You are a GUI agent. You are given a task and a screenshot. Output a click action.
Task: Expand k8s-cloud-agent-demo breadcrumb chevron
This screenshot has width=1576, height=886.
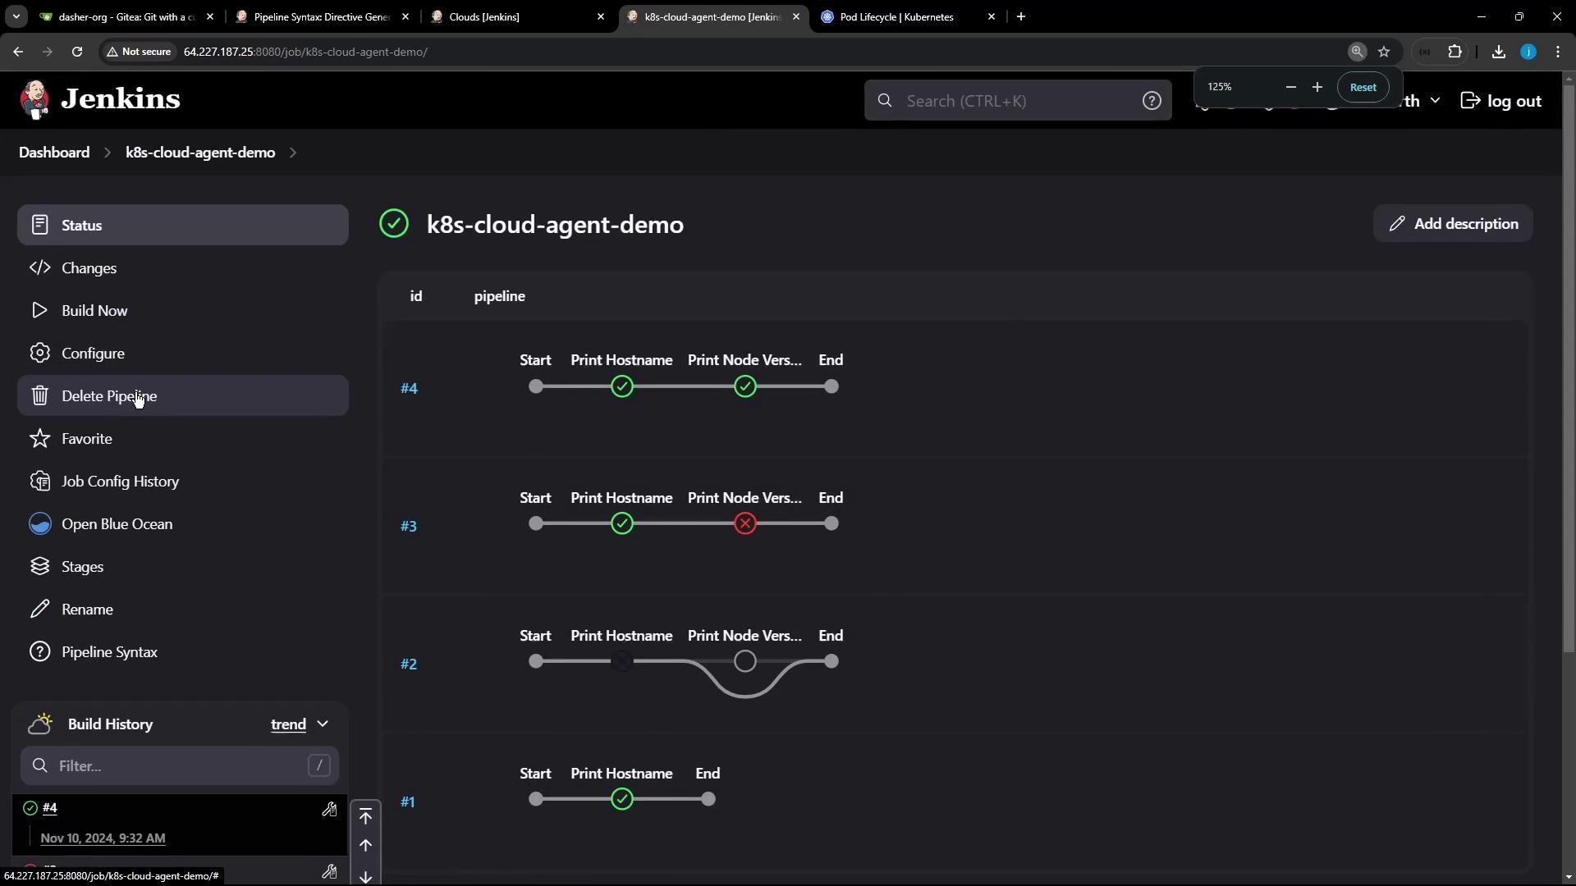(x=293, y=153)
